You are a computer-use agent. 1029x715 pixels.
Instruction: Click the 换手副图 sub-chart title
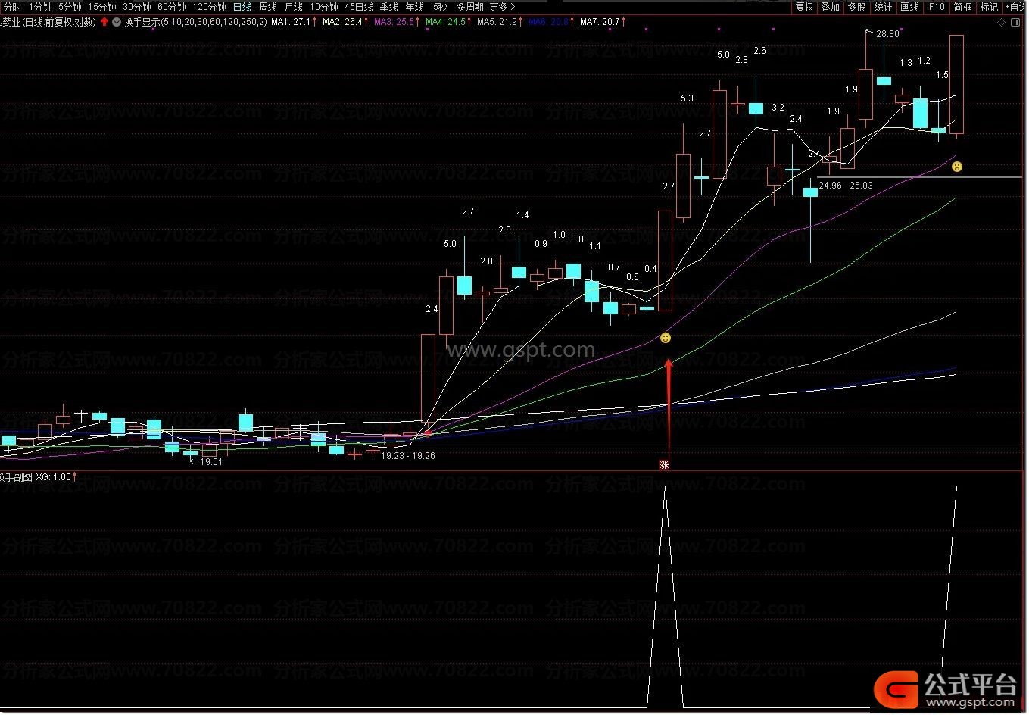tap(16, 477)
